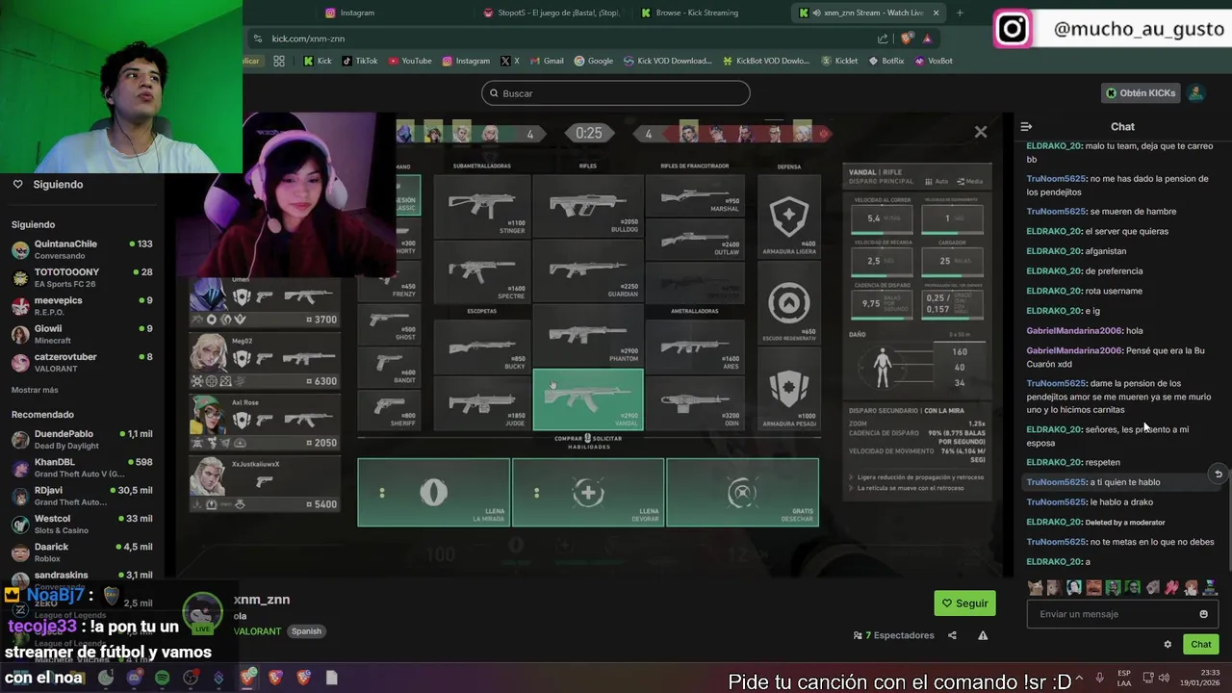Buy Armadura Ligera light shield
This screenshot has width=1232, height=693.
[788, 218]
